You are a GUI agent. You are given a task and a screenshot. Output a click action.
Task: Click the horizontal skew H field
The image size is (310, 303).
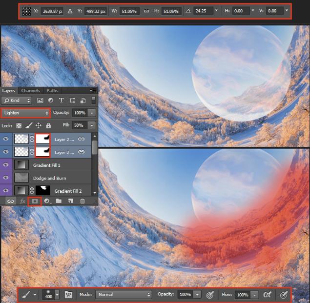241,11
